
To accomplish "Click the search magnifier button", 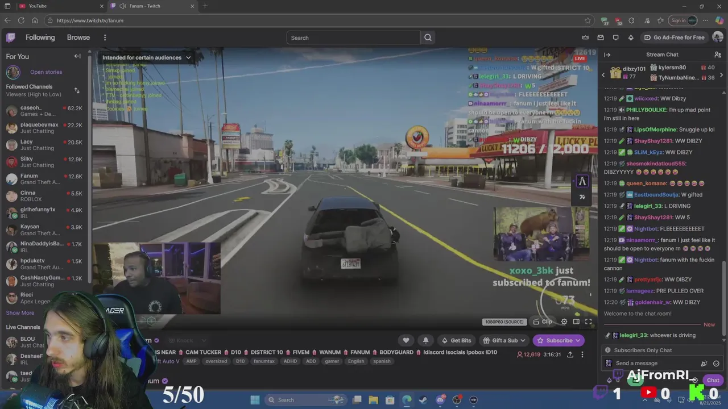I will click(x=428, y=37).
